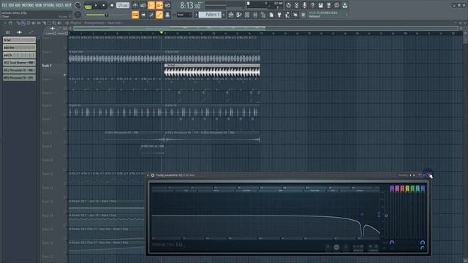This screenshot has height=263, width=468.
Task: Open the TOOLS menu
Action: tap(60, 5)
